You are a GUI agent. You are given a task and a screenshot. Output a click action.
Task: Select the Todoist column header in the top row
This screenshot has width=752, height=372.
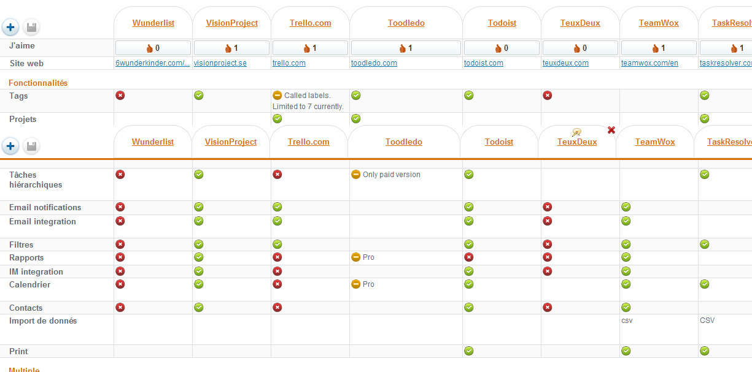point(502,23)
